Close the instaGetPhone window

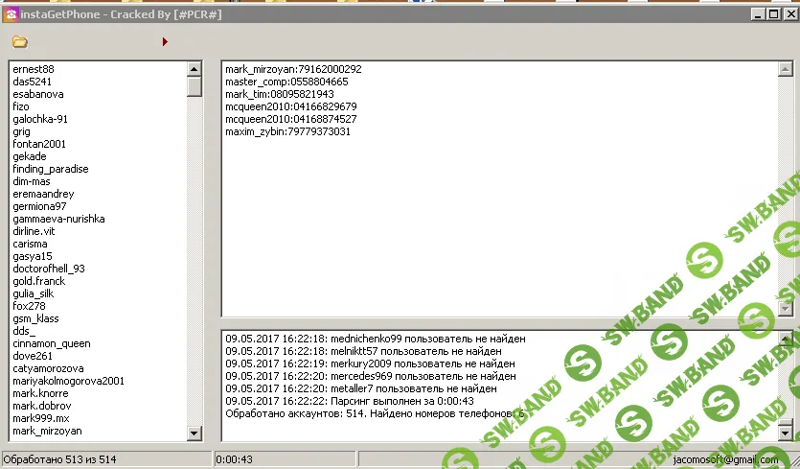(790, 13)
